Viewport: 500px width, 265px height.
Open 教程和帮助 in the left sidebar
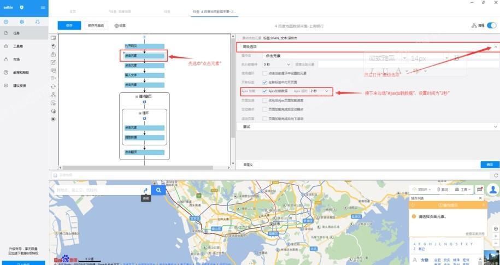click(24, 72)
